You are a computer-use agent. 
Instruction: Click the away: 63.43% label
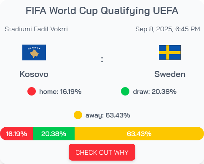coord(108,115)
